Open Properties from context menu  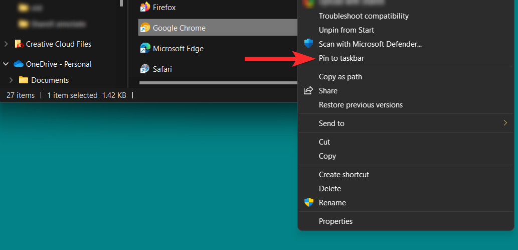coord(335,221)
